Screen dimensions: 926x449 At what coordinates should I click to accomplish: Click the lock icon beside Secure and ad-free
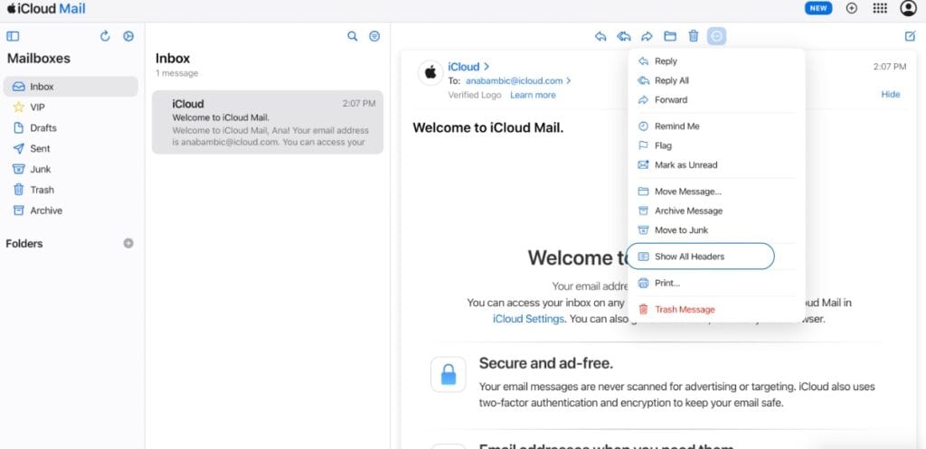[x=449, y=374]
